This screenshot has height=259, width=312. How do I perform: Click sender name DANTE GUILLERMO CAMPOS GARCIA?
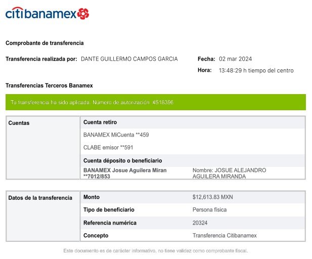pyautogui.click(x=129, y=59)
